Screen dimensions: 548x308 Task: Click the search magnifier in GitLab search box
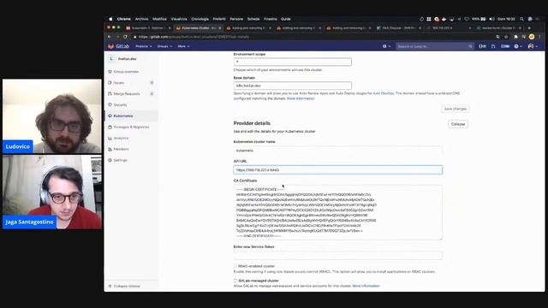[470, 46]
